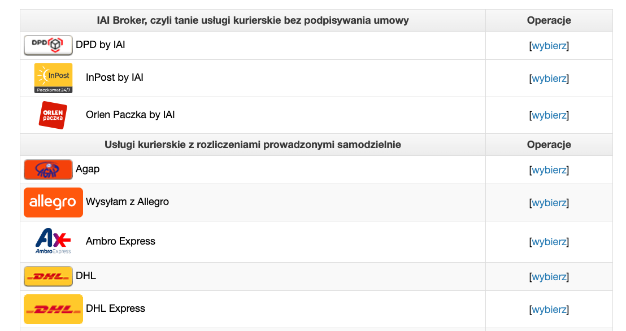
Task: Click the orange Allegro logo
Action: tap(53, 202)
